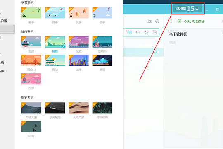This screenshot has height=149, width=223.
Task: Pick the 绿叶成荫 green leaves theme
Action: point(102,108)
